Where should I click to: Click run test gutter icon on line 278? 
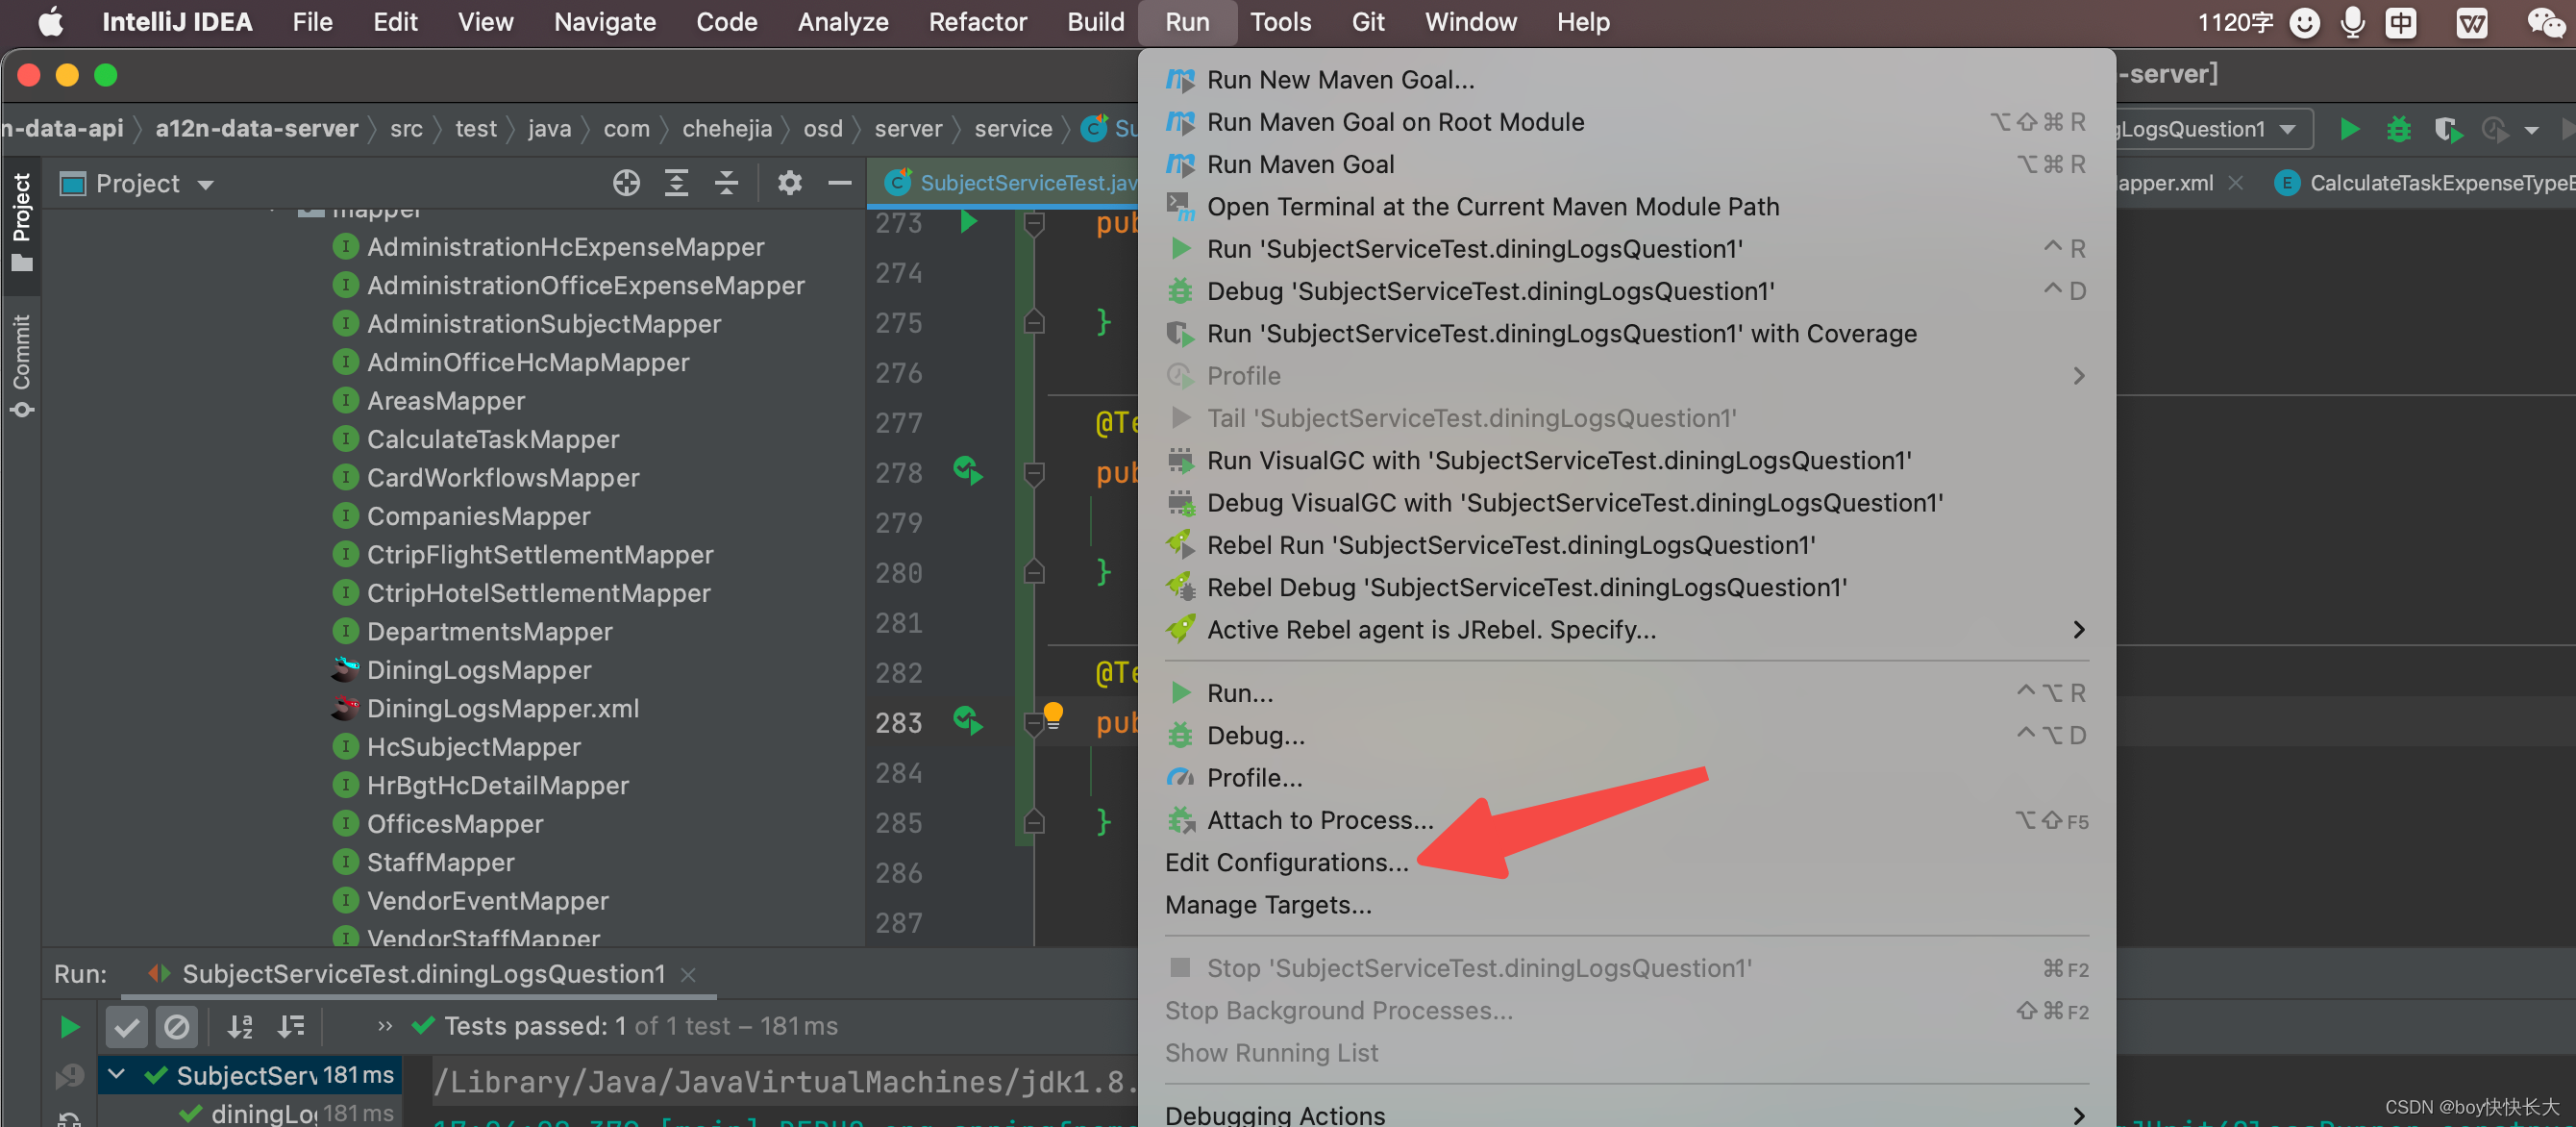pos(968,470)
